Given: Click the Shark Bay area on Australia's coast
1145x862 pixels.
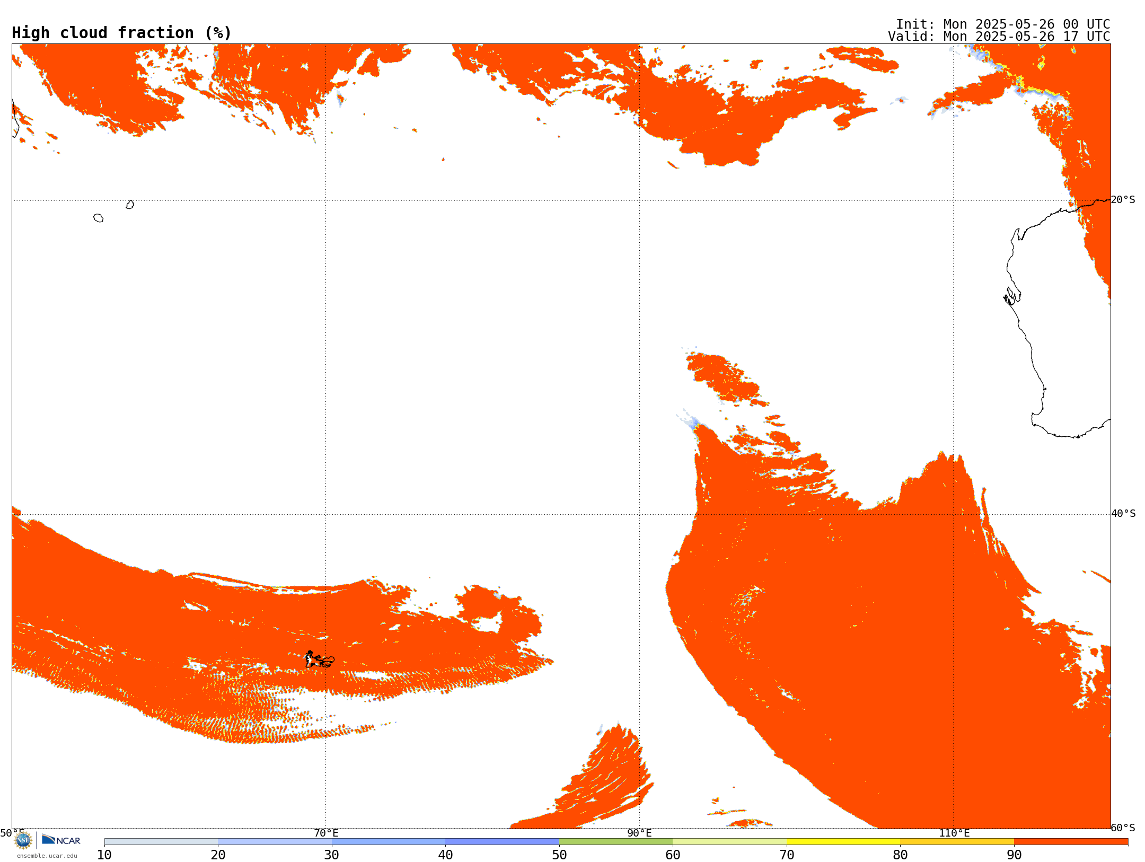Looking at the screenshot, I should [x=1012, y=296].
